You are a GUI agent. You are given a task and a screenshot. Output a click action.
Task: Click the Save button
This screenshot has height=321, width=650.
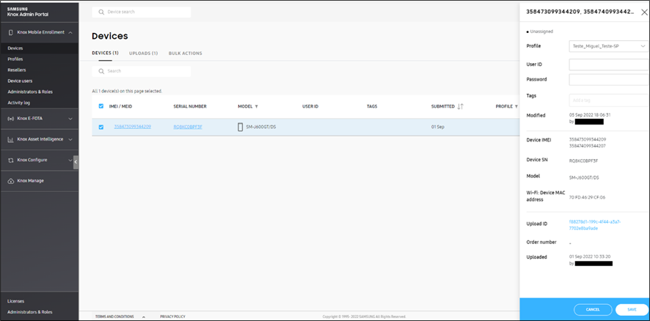[x=632, y=310]
